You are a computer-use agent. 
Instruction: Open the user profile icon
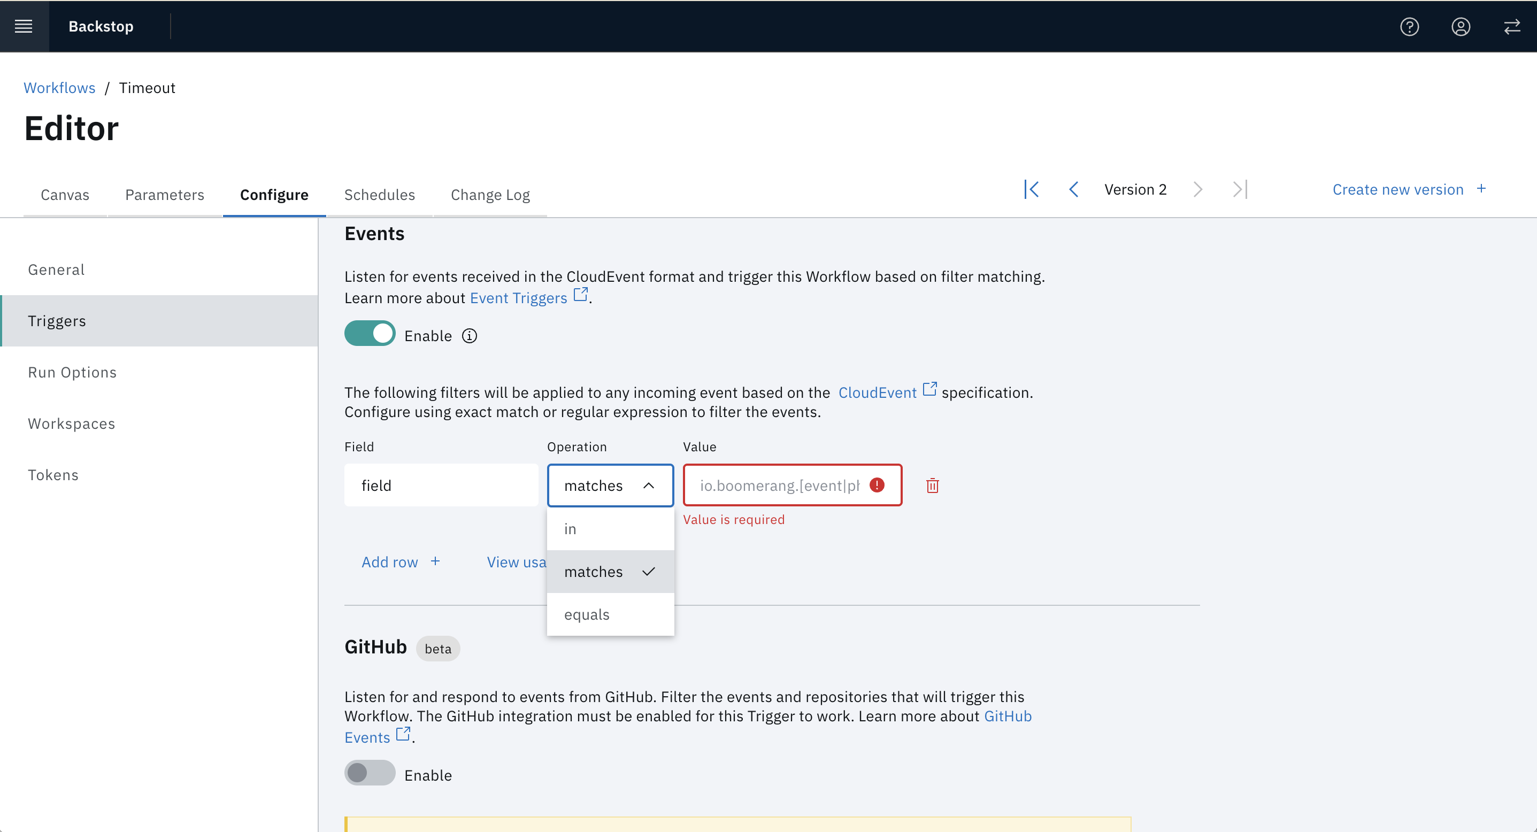(x=1461, y=26)
